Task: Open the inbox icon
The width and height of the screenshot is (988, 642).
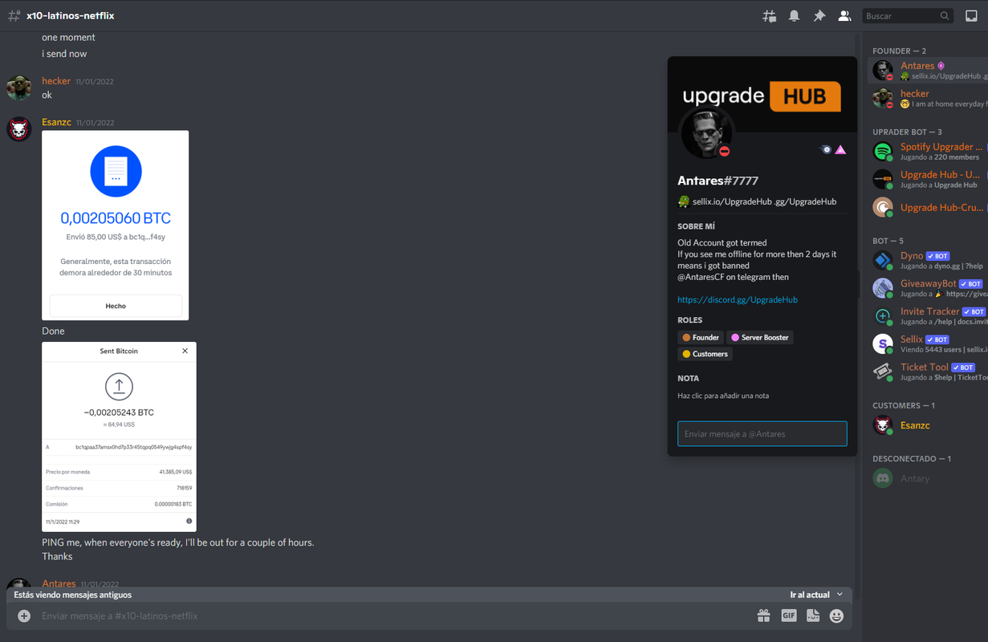Action: (x=971, y=16)
